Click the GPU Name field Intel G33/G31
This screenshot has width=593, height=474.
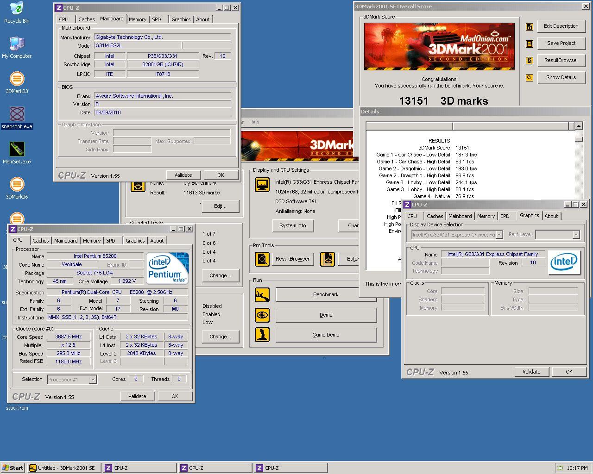492,255
